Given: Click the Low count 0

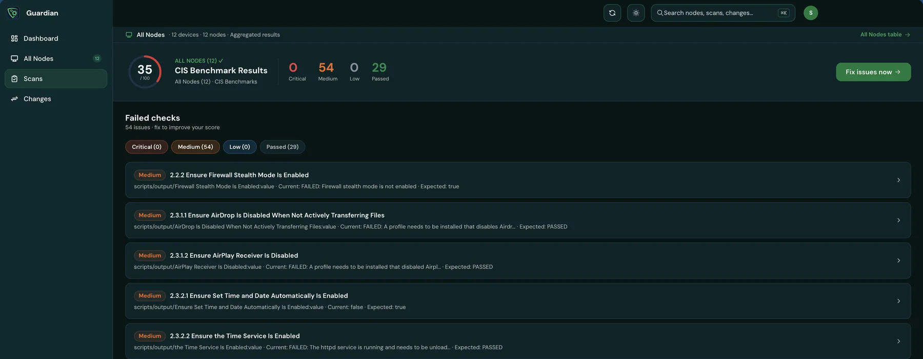Looking at the screenshot, I should point(354,68).
